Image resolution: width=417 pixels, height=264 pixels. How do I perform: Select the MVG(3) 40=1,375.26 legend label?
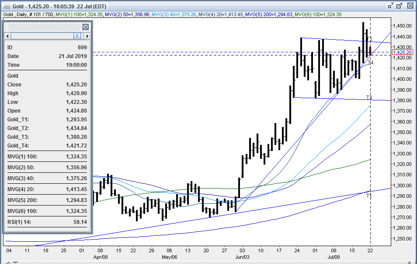(174, 14)
